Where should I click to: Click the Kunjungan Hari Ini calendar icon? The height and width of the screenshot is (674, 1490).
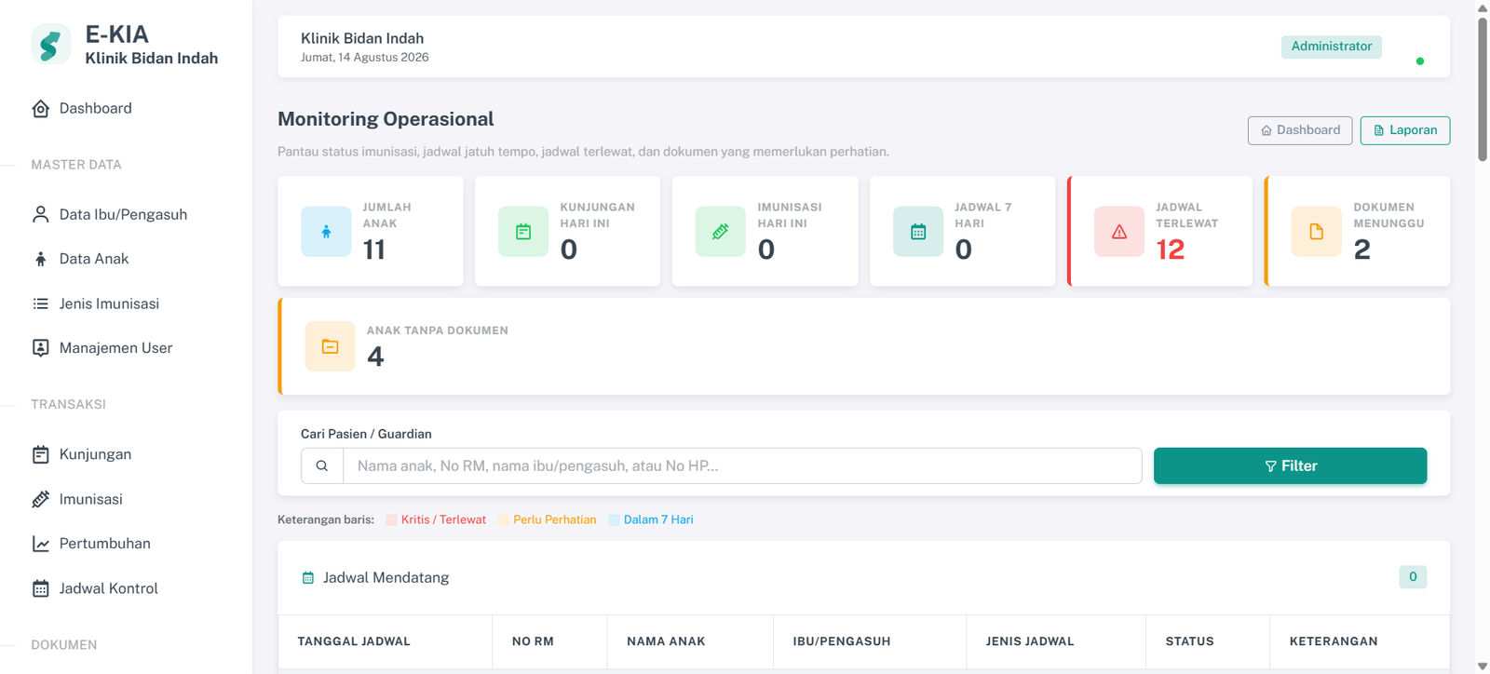coord(523,231)
